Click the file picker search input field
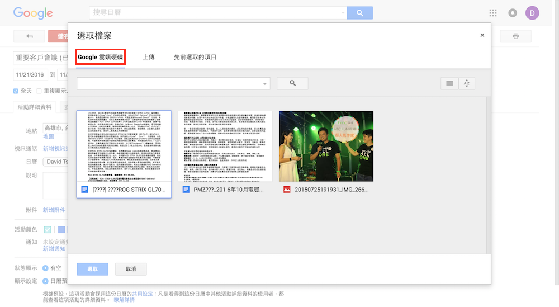This screenshot has height=307, width=559. (169, 83)
